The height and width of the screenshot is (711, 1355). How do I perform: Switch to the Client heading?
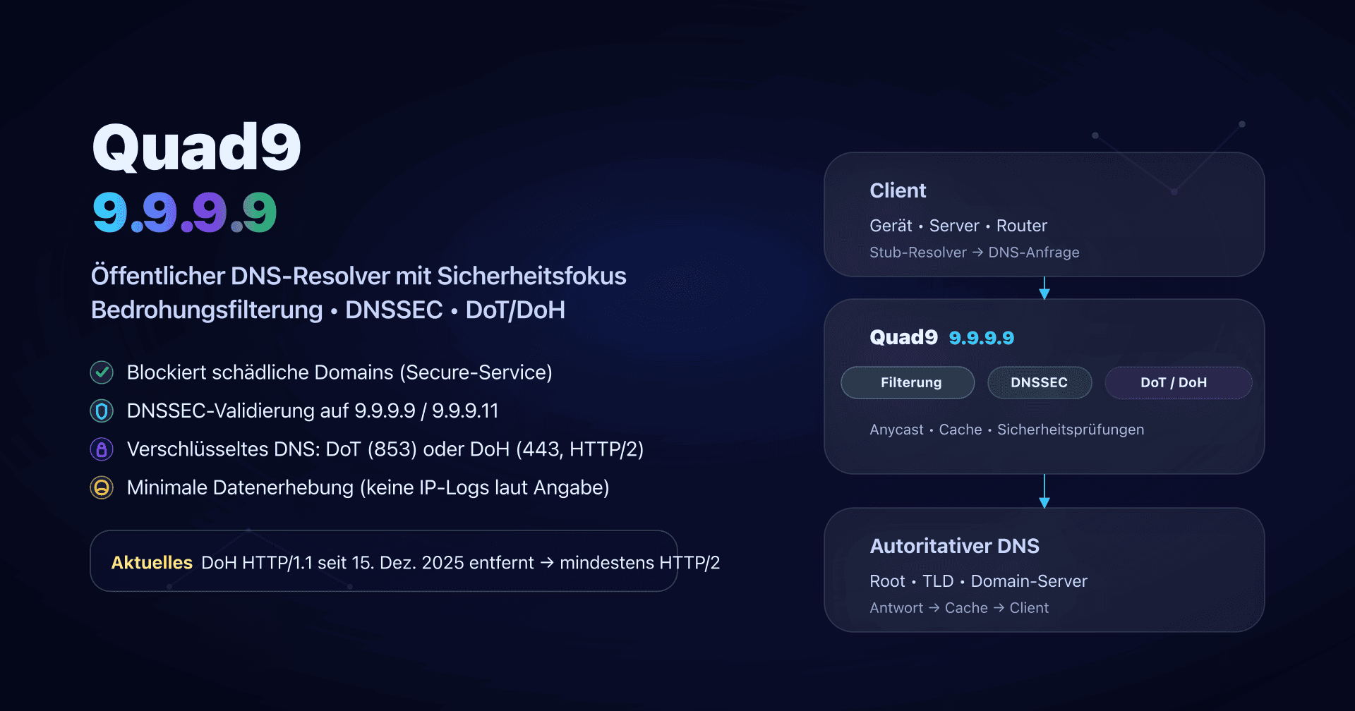pyautogui.click(x=898, y=190)
